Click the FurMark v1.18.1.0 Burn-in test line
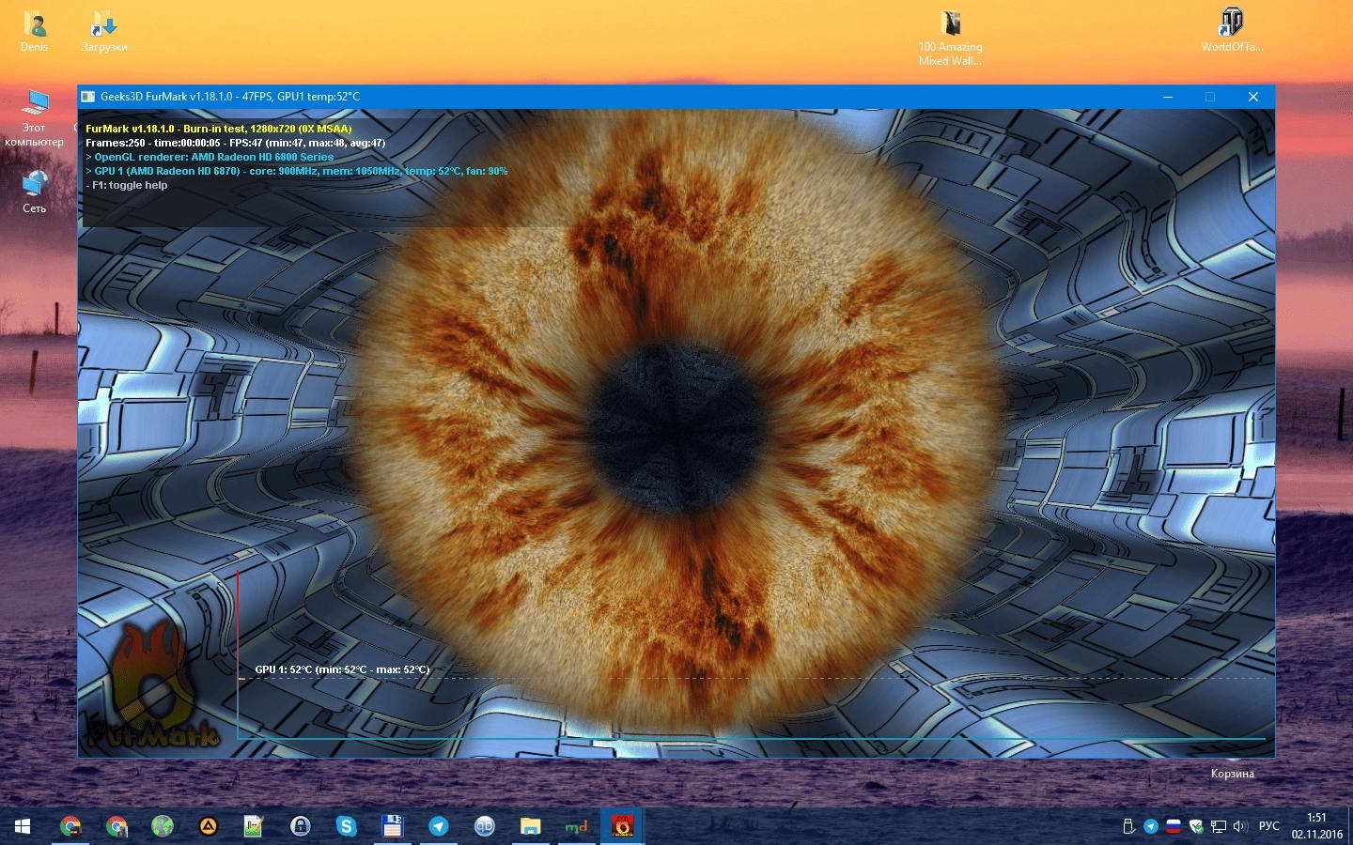This screenshot has height=845, width=1353. click(x=219, y=129)
